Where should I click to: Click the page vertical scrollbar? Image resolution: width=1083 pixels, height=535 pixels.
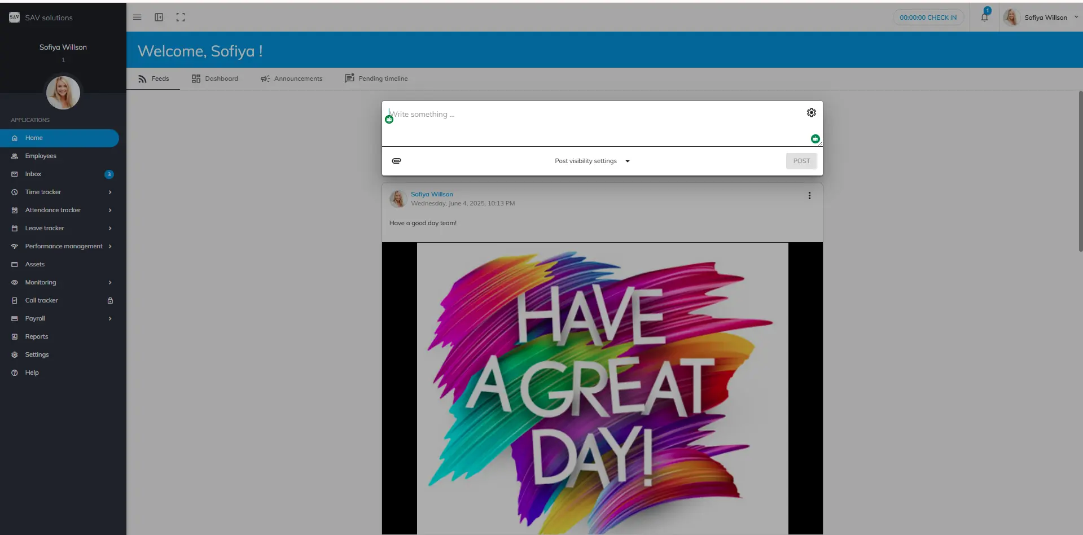point(1080,169)
